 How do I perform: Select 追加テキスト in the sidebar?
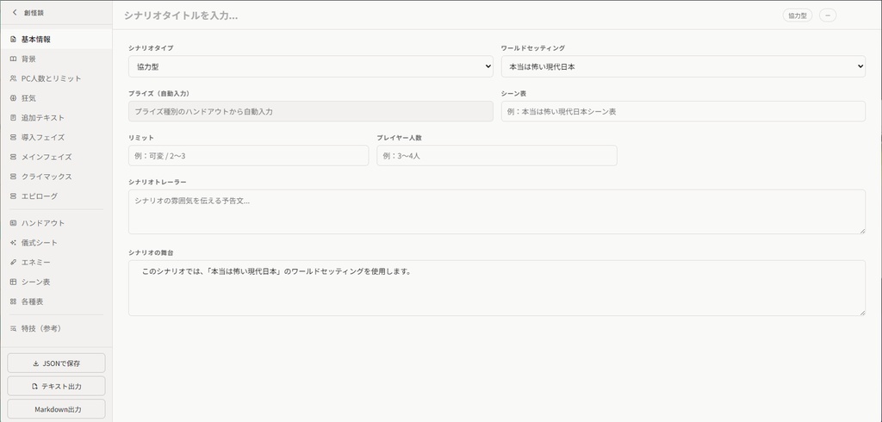(56, 118)
